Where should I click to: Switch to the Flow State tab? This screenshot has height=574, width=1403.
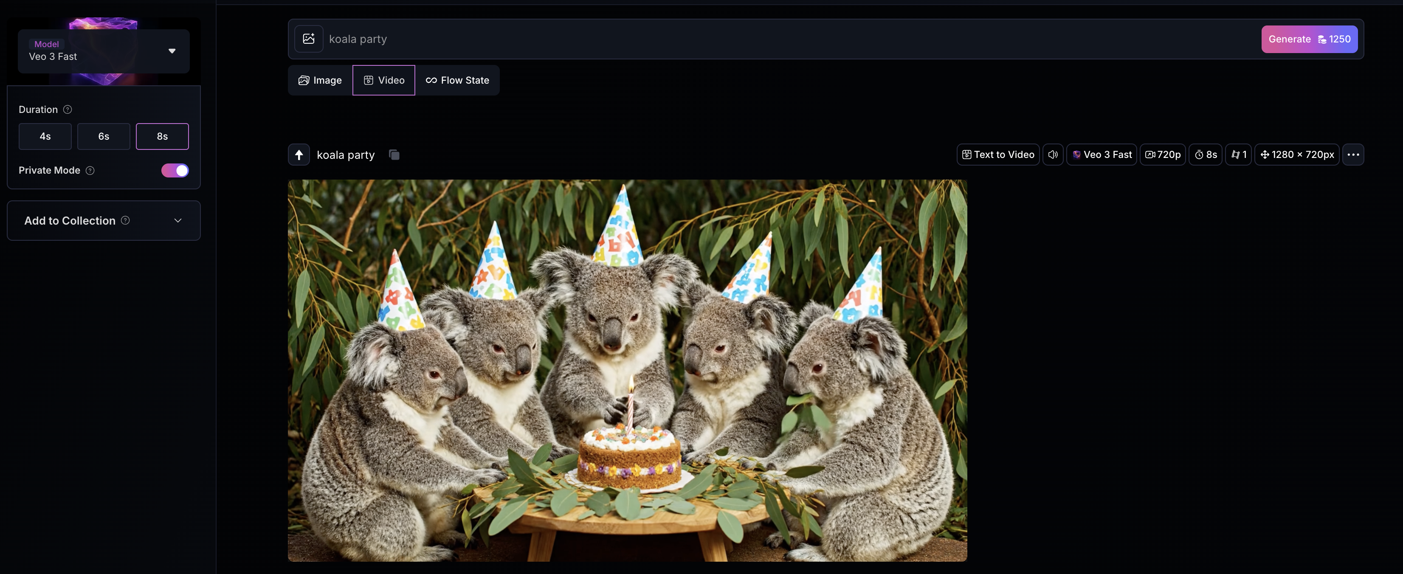click(x=457, y=80)
